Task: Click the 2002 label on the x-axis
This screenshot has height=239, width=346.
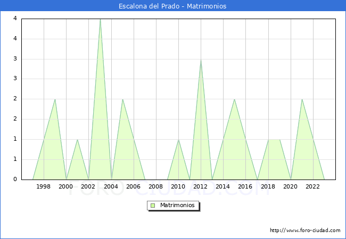Action: pos(88,186)
